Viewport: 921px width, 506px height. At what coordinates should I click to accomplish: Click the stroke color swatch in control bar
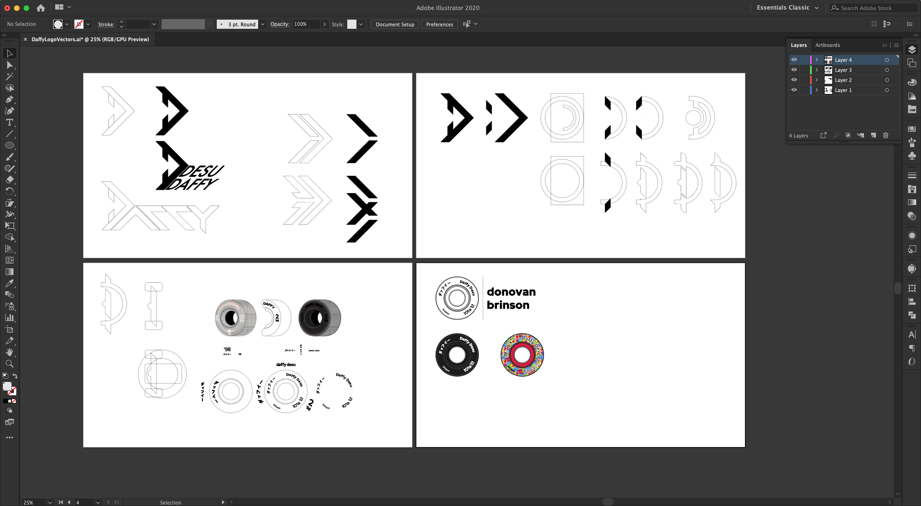pyautogui.click(x=79, y=24)
